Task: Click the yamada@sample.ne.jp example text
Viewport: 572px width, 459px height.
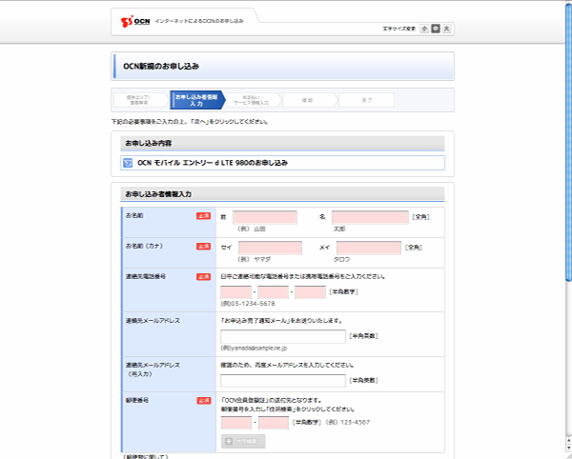Action: coord(254,348)
